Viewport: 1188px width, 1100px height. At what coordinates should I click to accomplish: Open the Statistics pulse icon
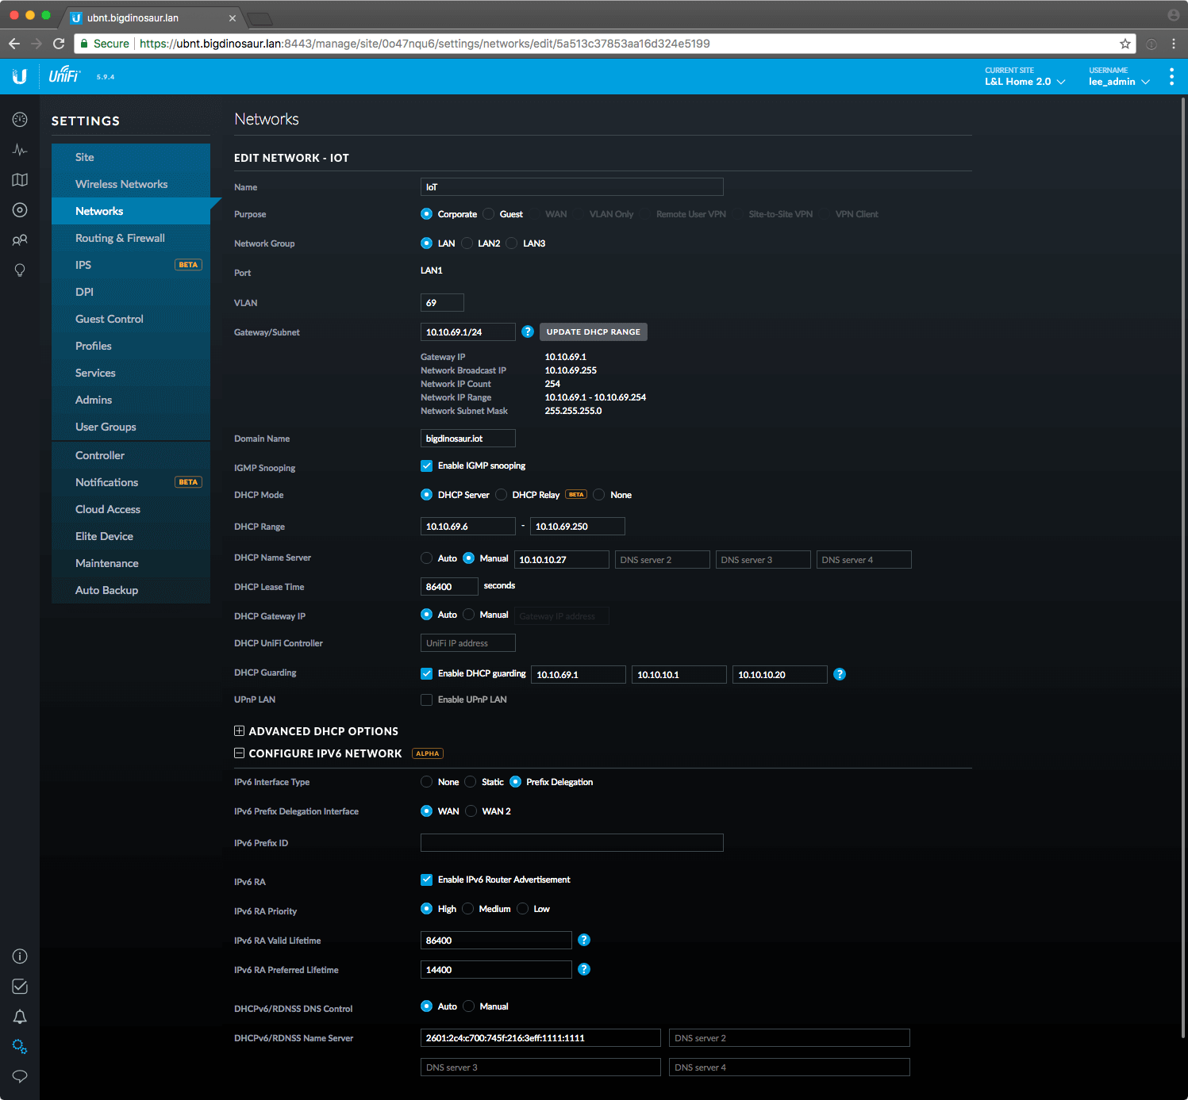tap(20, 150)
